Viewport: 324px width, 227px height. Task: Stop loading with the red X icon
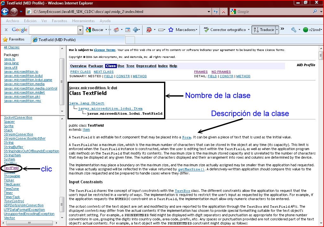224,12
